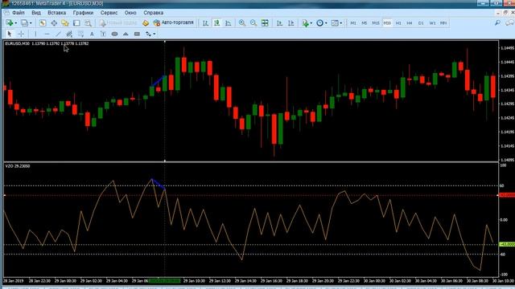Expand the Templates dropdown arrow
515x289 pixels.
pos(341,23)
